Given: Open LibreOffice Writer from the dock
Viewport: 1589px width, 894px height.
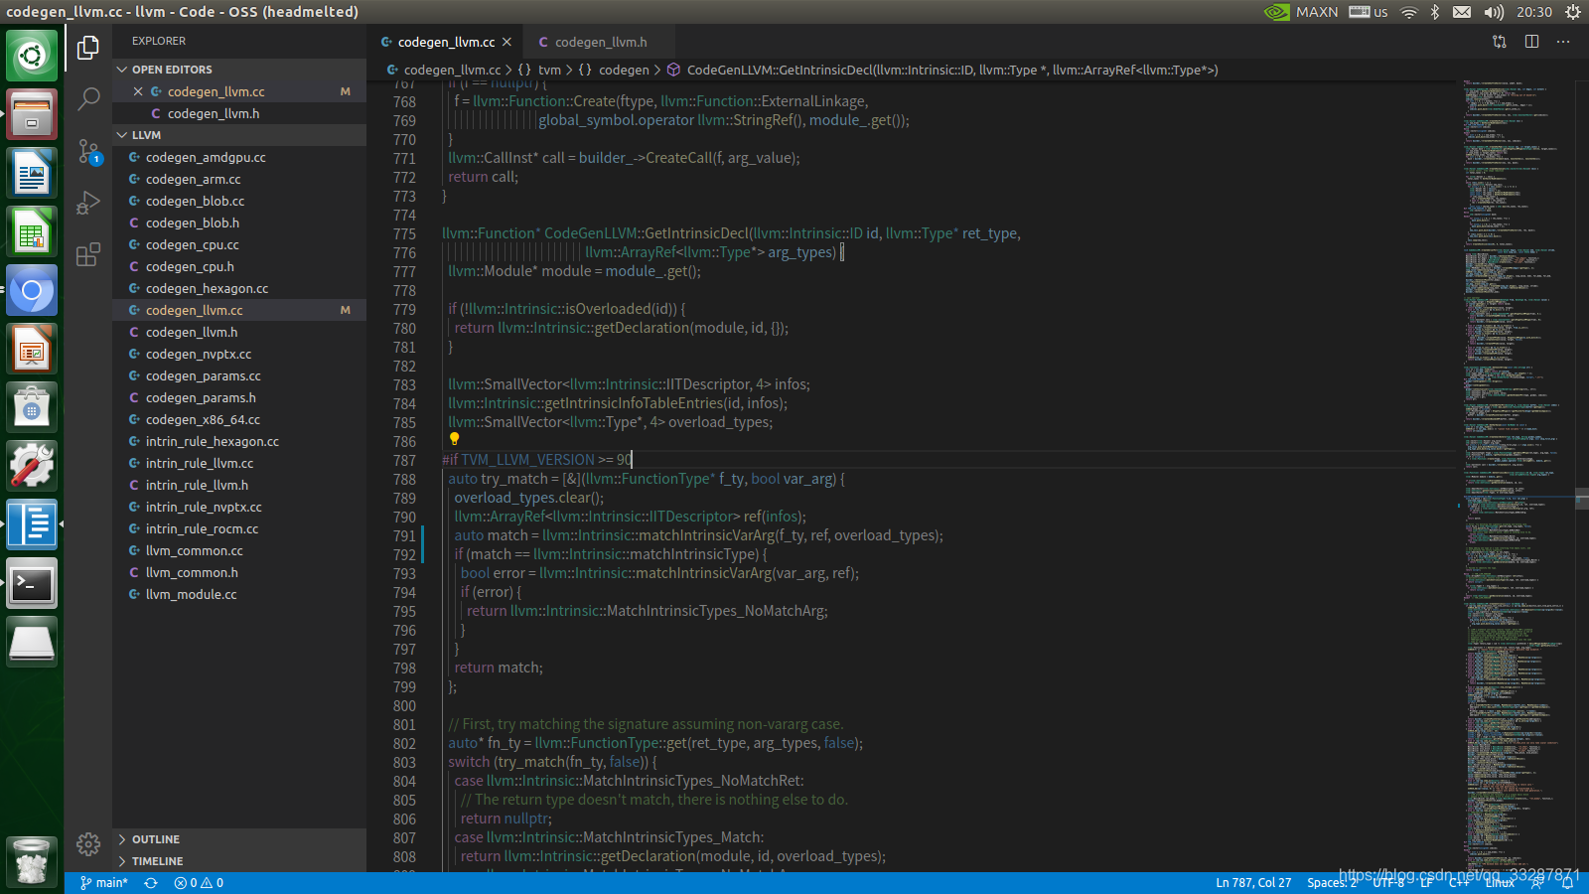Looking at the screenshot, I should [x=32, y=173].
